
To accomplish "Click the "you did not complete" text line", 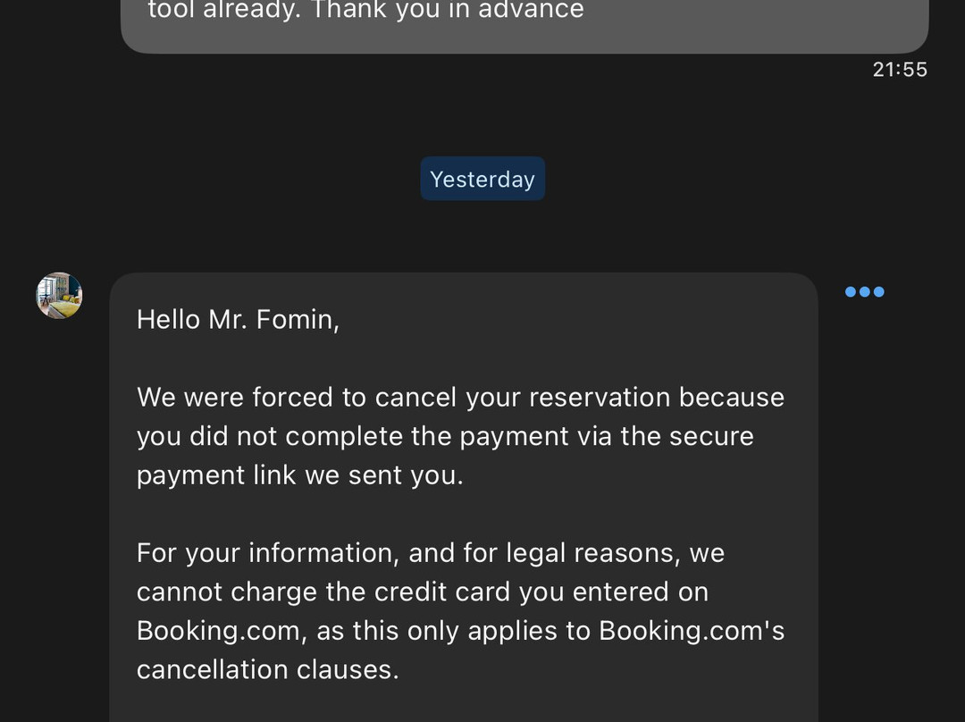I will [x=445, y=436].
